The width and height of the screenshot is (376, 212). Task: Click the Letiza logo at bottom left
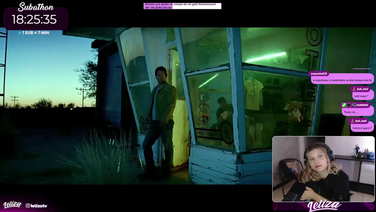coord(13,205)
